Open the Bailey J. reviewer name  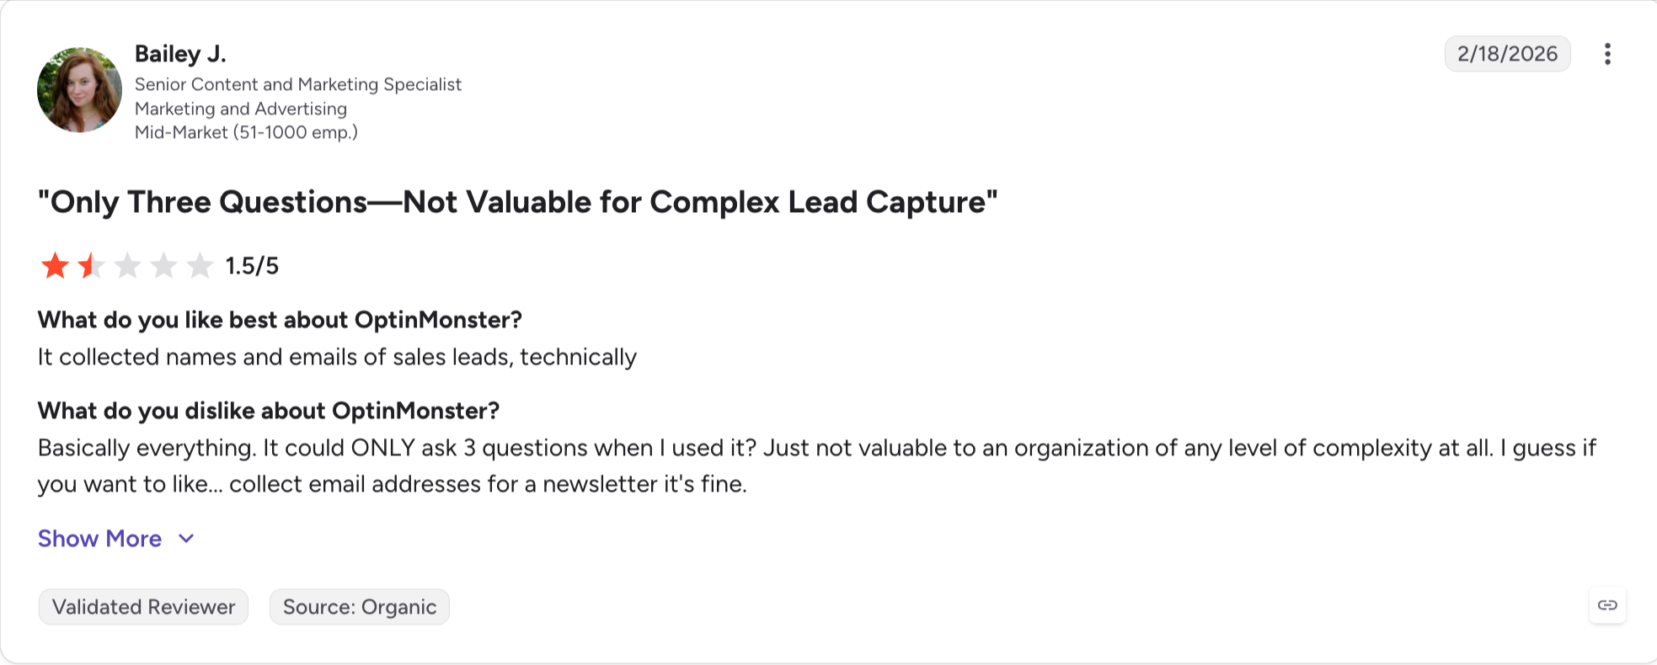[180, 54]
